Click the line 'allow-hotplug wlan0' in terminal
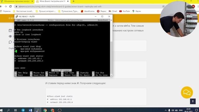This screenshot has width=199, height=112. click(26, 42)
